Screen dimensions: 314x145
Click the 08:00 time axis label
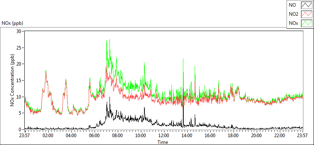tap(117, 135)
